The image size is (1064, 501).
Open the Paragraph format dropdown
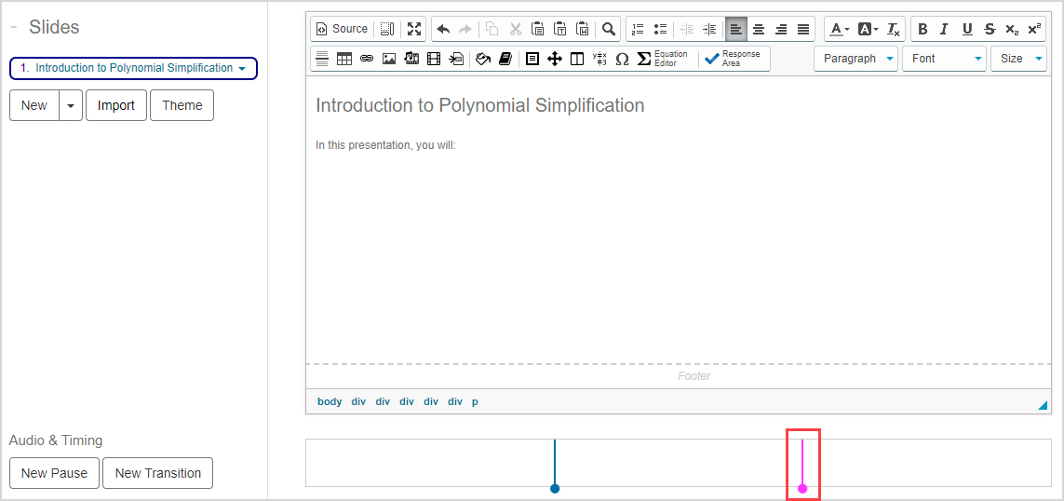[855, 59]
